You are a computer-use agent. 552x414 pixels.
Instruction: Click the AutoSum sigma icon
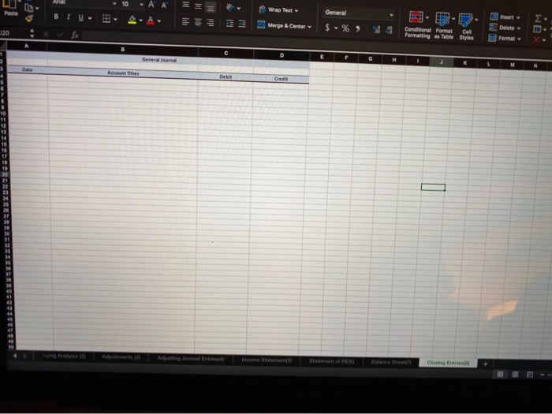538,18
